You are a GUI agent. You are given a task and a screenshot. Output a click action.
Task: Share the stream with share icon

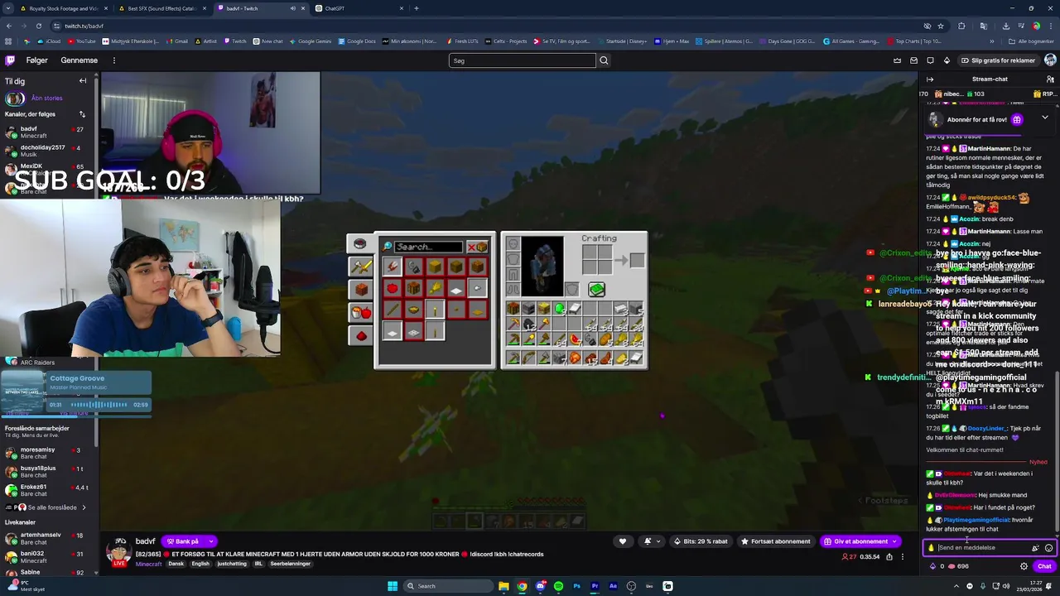click(889, 557)
